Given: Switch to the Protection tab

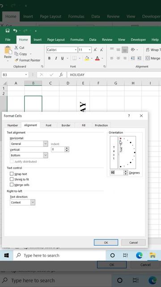Looking at the screenshot, I should [102, 125].
